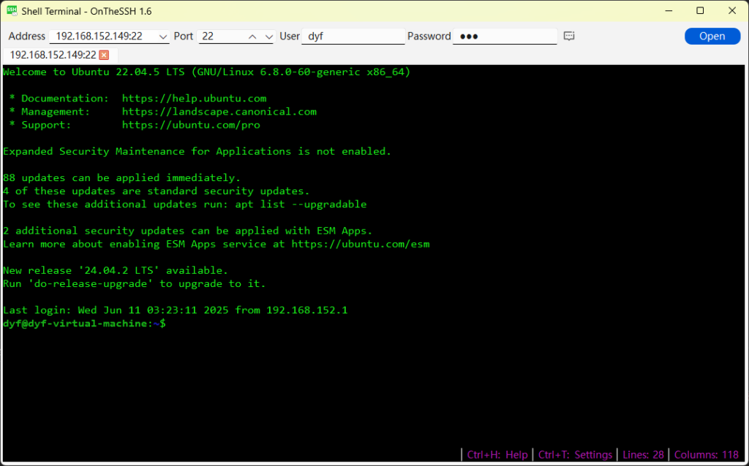Click https://ubuntu.com/pro in terminal output
The height and width of the screenshot is (466, 749).
191,125
